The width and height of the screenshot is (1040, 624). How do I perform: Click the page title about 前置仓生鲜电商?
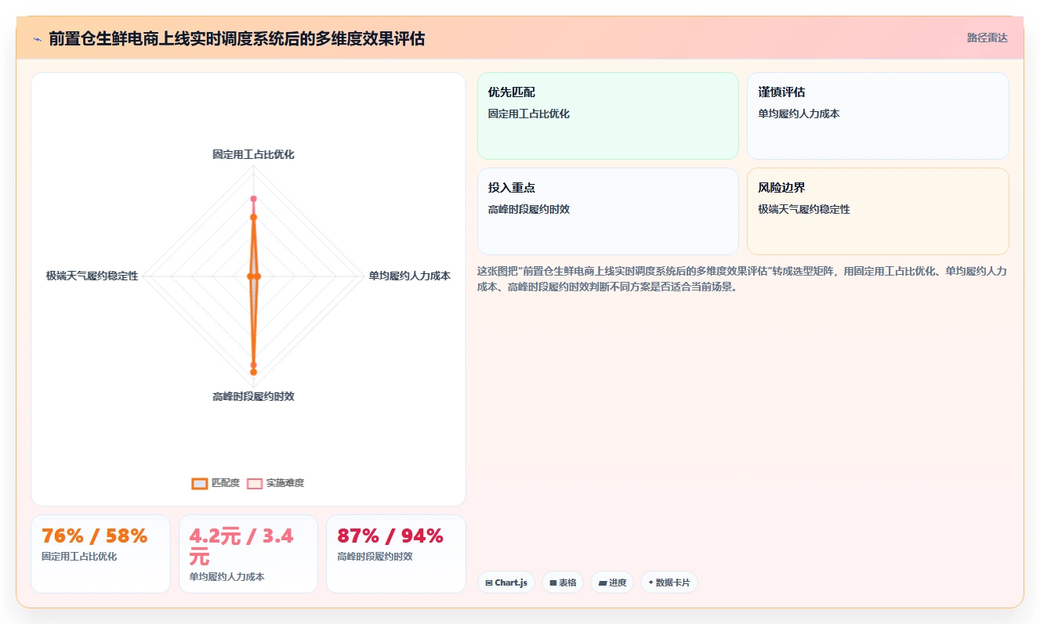click(x=237, y=38)
